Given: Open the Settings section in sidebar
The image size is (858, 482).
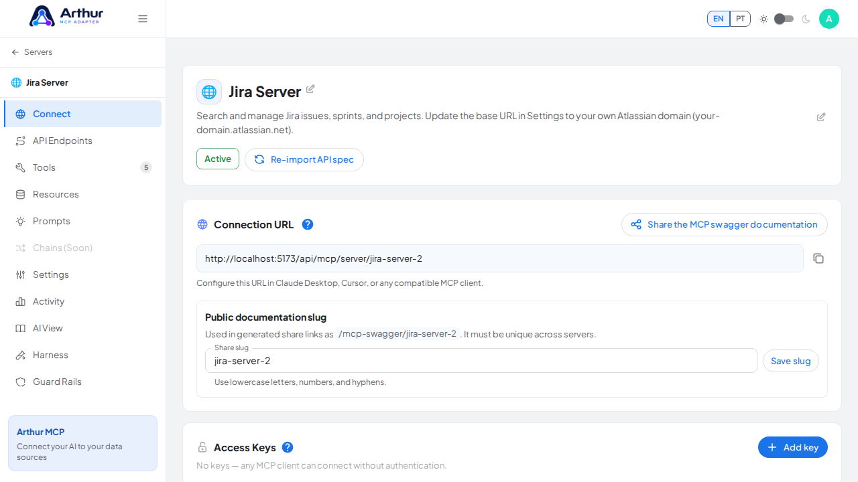Looking at the screenshot, I should click(x=82, y=274).
